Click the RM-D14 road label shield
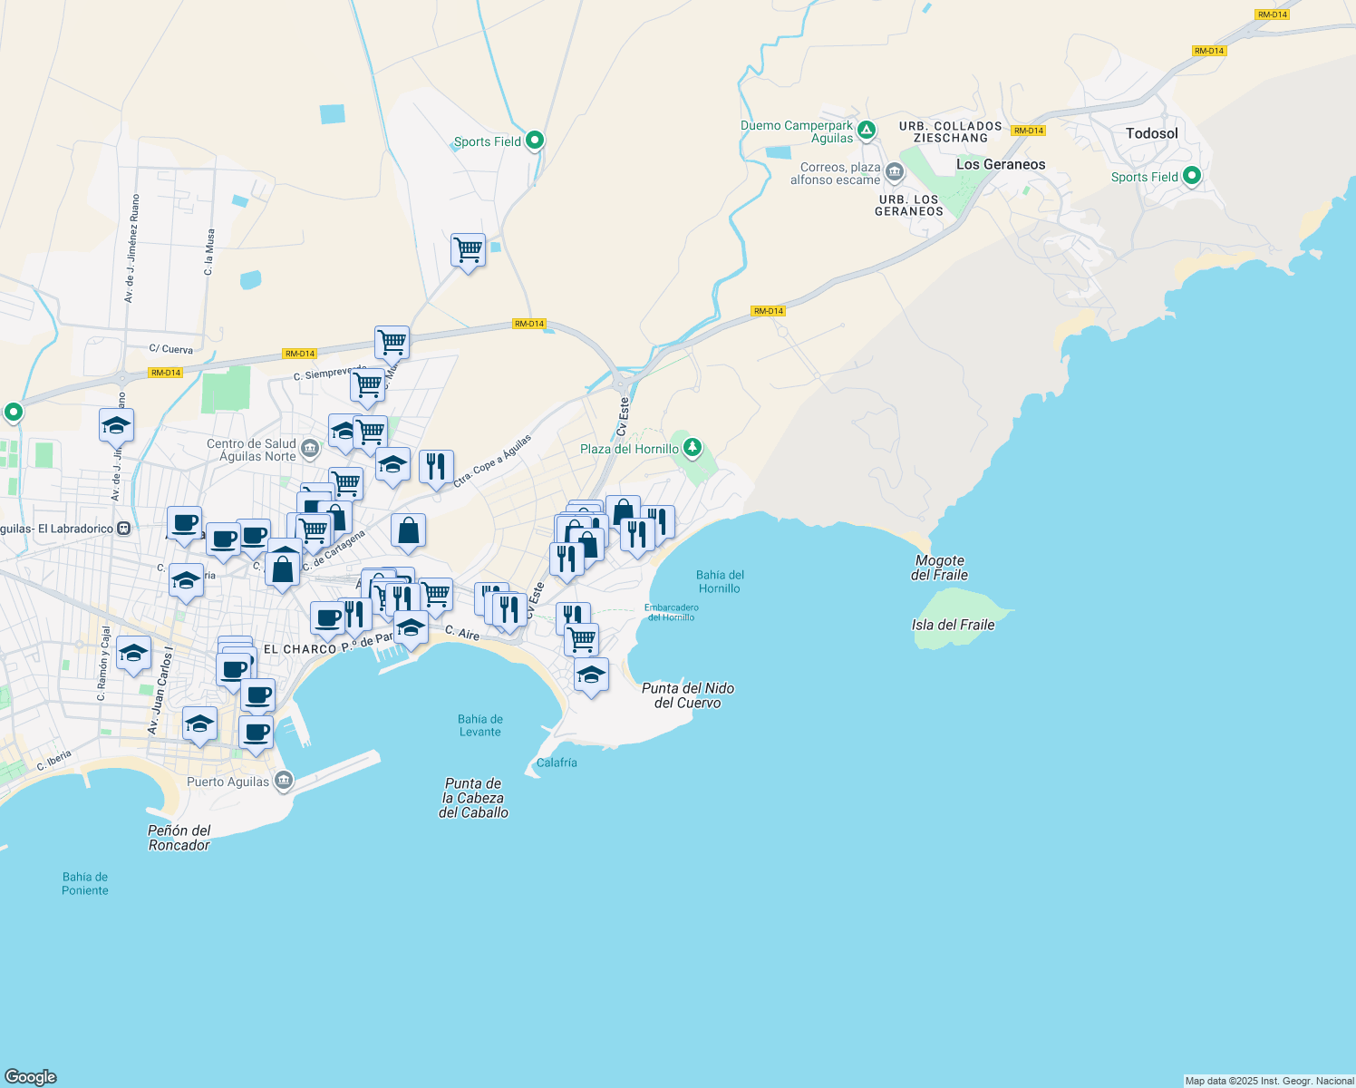The image size is (1356, 1088). pyautogui.click(x=529, y=323)
